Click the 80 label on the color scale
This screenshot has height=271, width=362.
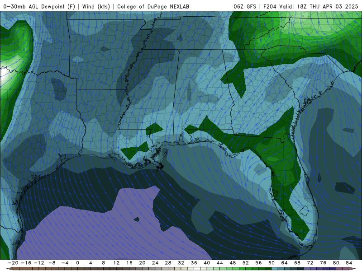[x=336, y=263]
